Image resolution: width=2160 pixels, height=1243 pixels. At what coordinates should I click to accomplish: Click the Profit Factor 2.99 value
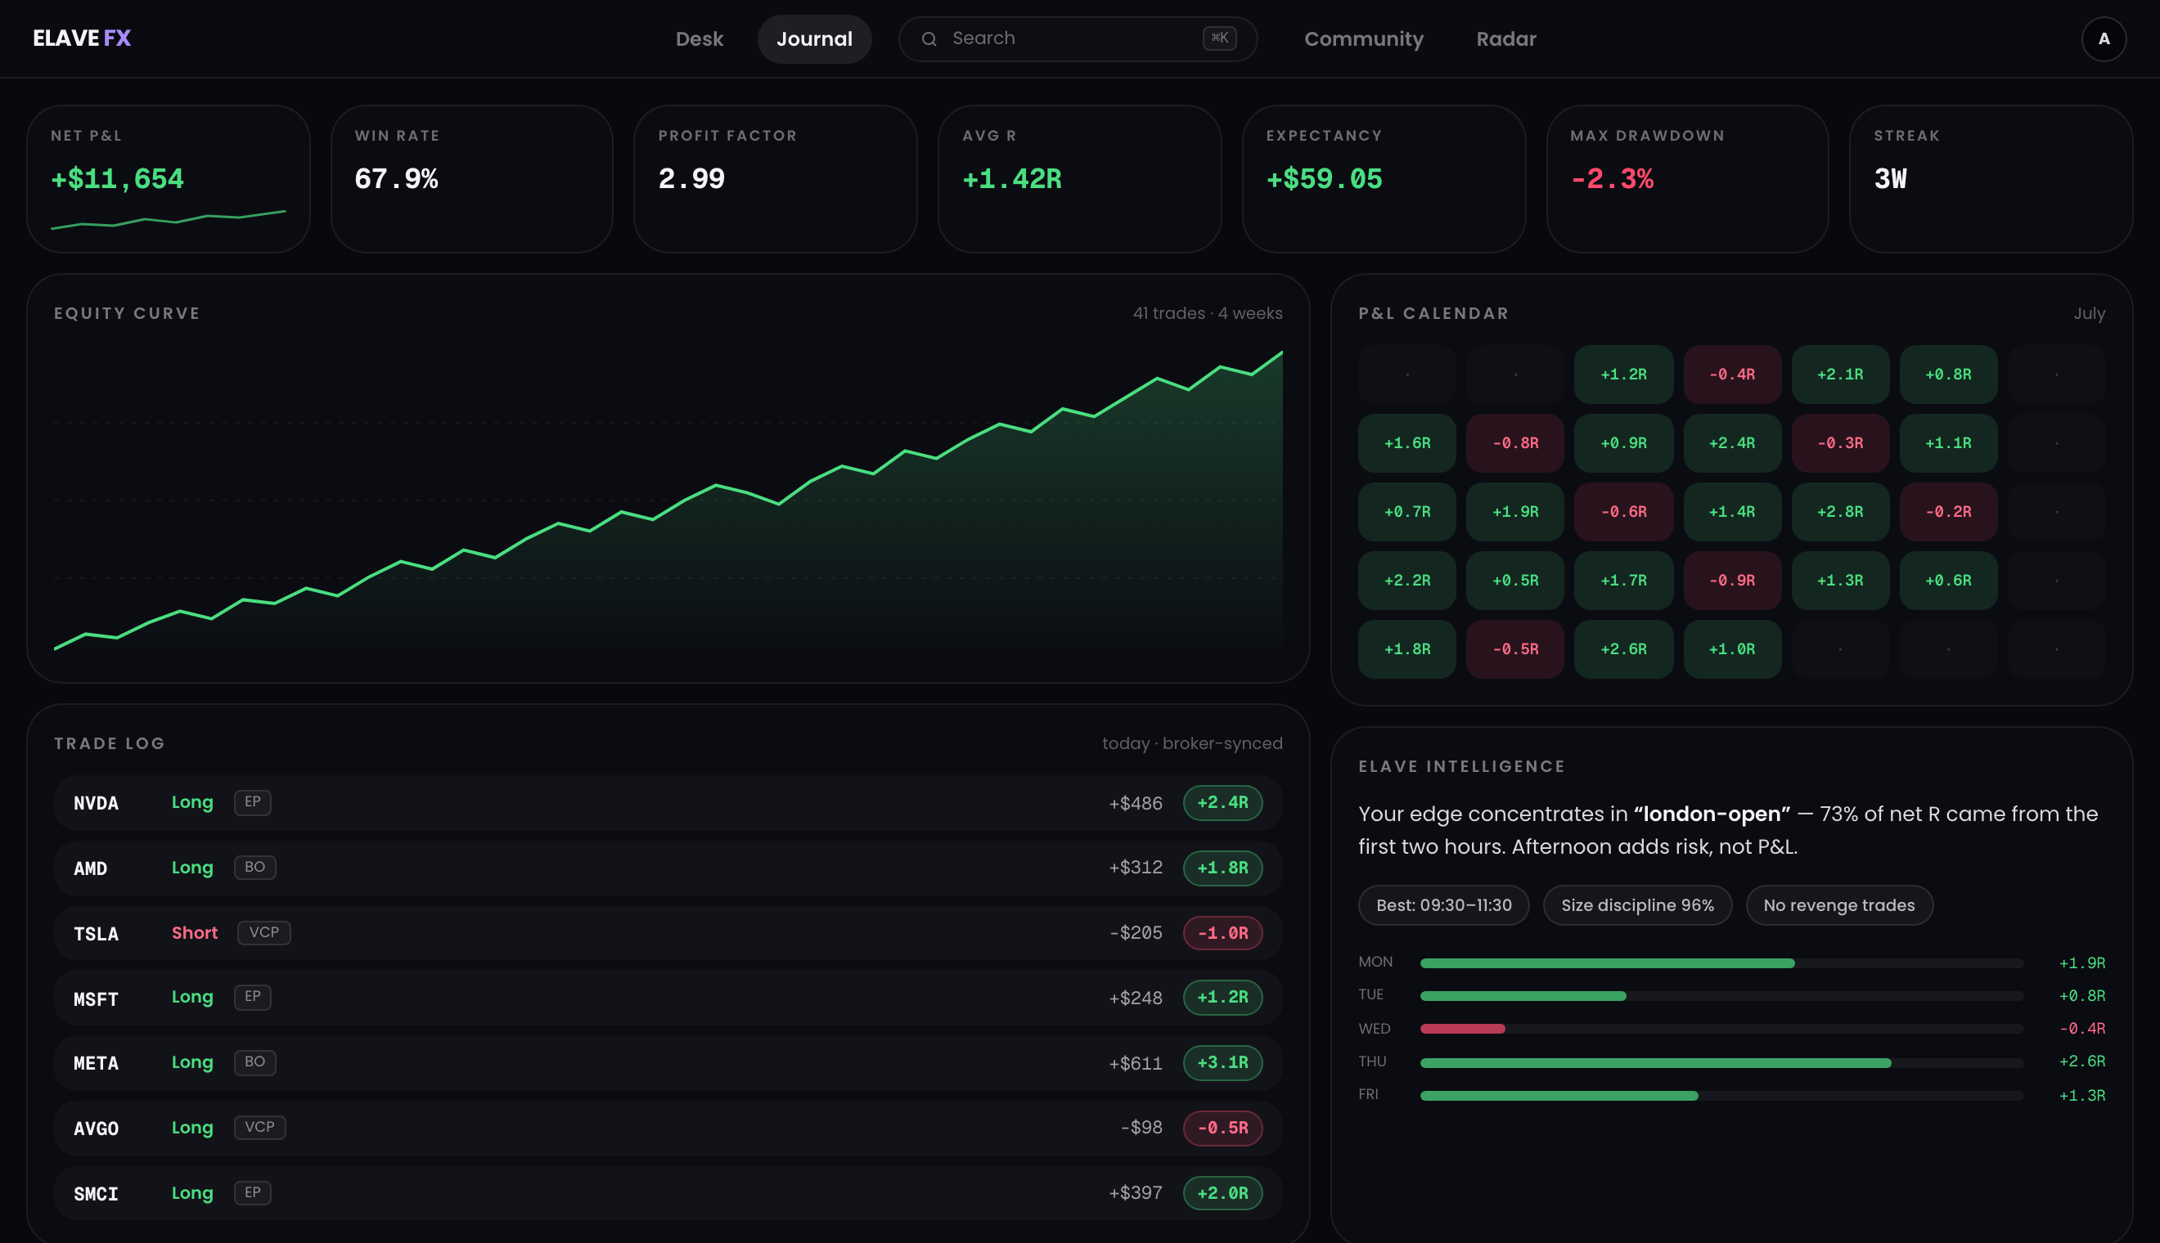(691, 178)
